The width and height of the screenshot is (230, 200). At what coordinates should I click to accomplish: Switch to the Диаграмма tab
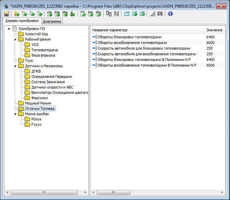point(52,21)
